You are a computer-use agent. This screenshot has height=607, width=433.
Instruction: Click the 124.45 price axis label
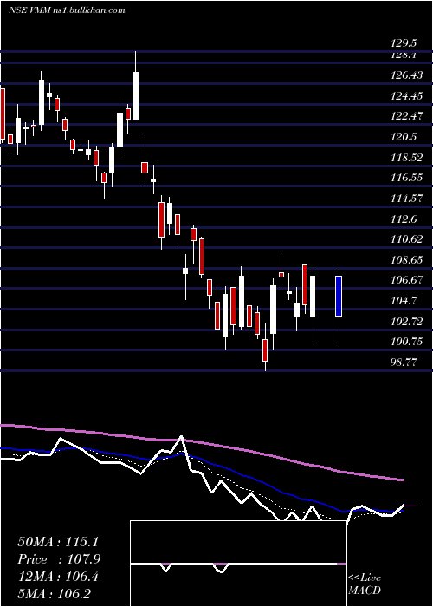tap(407, 95)
